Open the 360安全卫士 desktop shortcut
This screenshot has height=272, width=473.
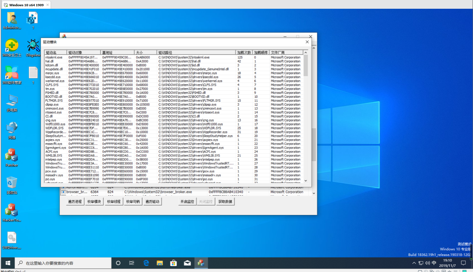[12, 48]
